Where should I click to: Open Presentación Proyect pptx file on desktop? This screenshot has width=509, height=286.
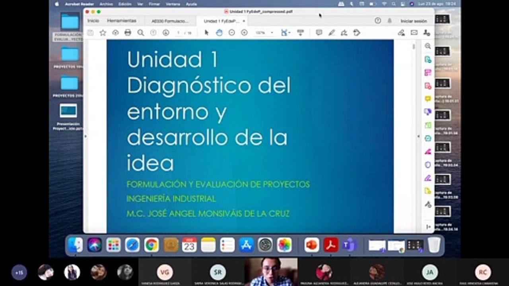tap(68, 117)
